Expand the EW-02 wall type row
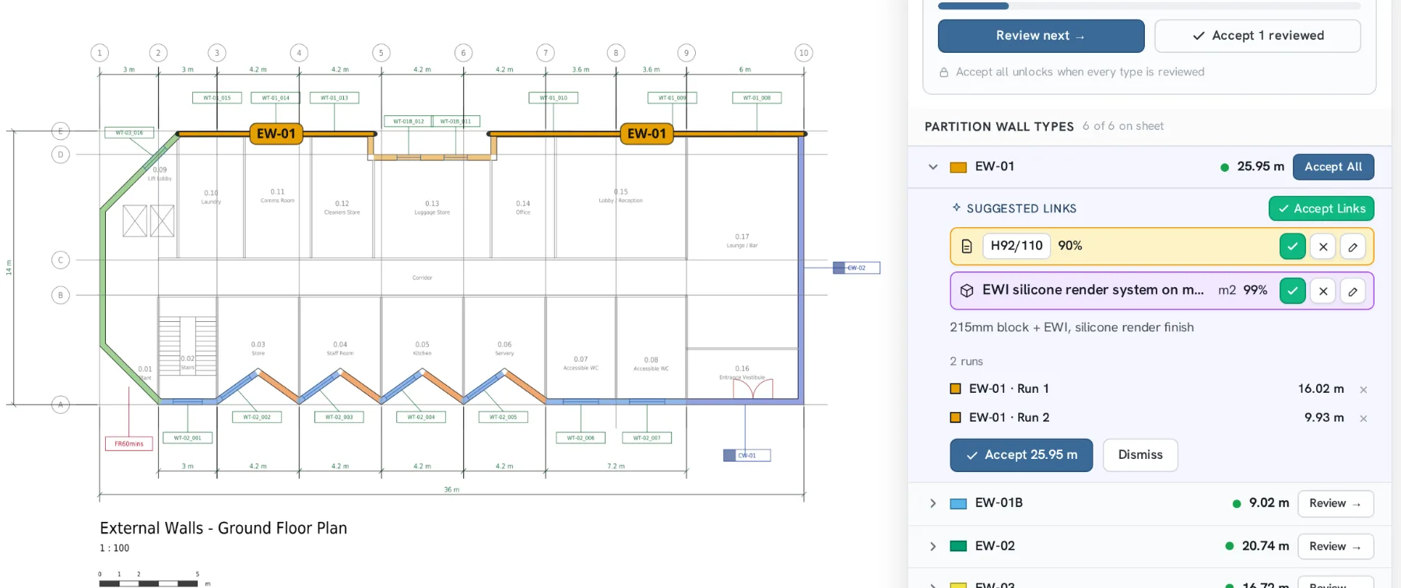This screenshot has height=588, width=1401. 933,546
